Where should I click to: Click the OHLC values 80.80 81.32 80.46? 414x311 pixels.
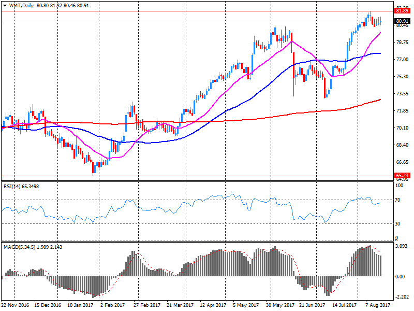tap(56, 6)
